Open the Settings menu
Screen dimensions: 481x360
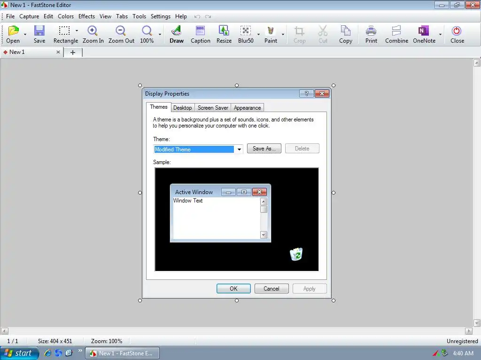click(161, 16)
